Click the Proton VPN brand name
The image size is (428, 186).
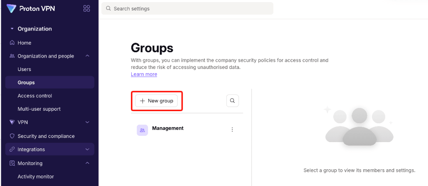coord(37,8)
